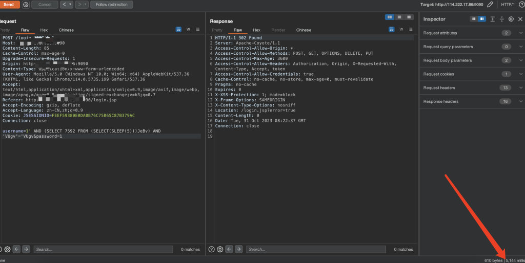Select the Response Hex tab
Screen dimensions: 525x263
point(256,30)
